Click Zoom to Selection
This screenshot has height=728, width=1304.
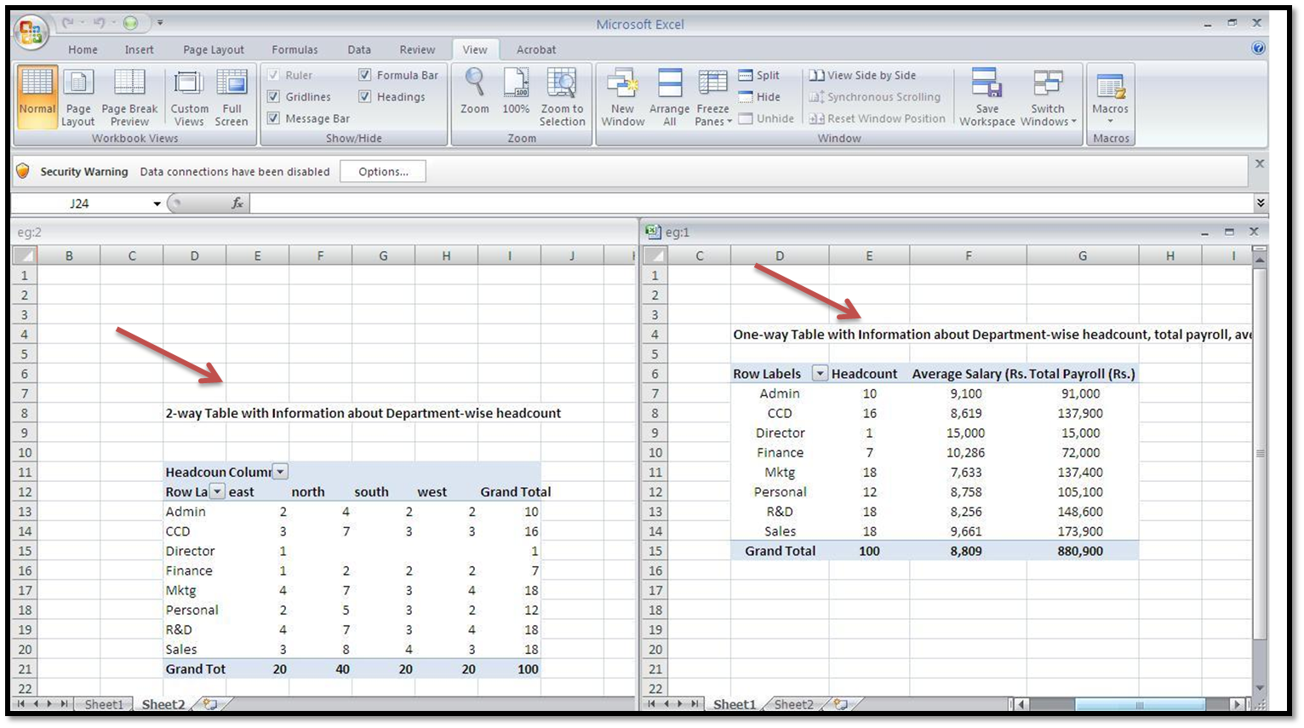[563, 97]
